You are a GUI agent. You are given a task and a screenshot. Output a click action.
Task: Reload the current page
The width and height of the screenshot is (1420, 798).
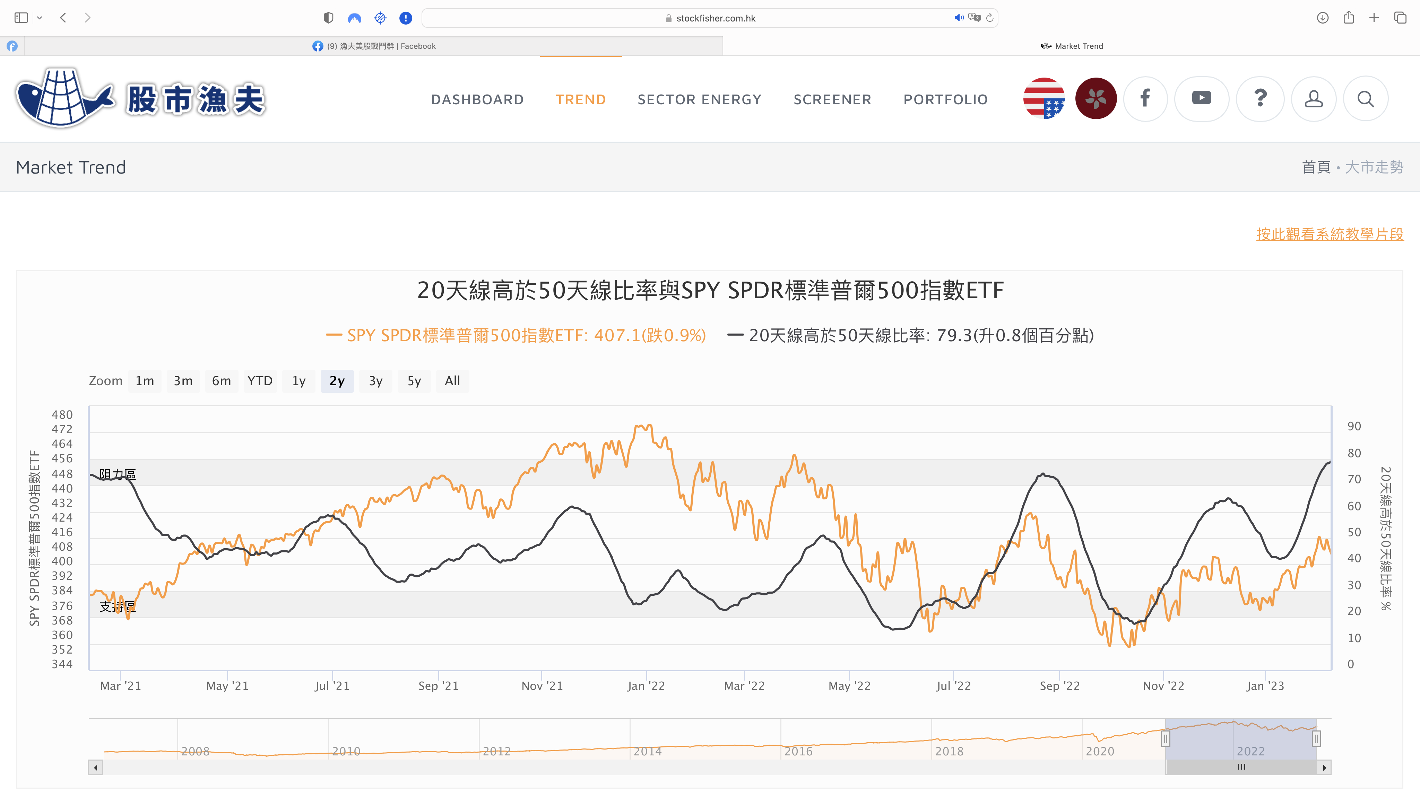click(x=990, y=18)
